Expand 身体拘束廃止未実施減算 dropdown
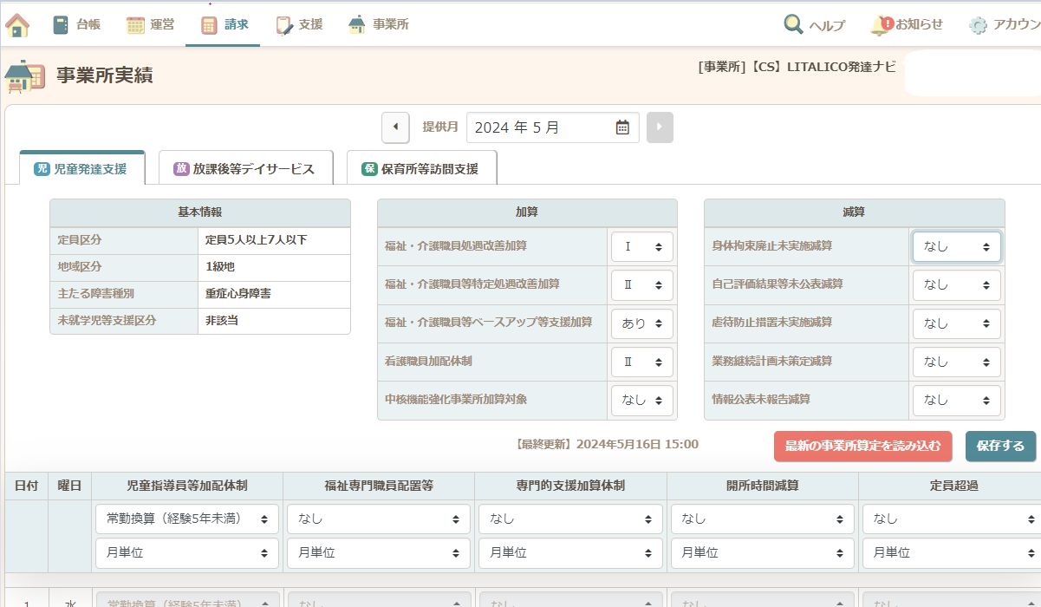1041x607 pixels. [x=956, y=247]
